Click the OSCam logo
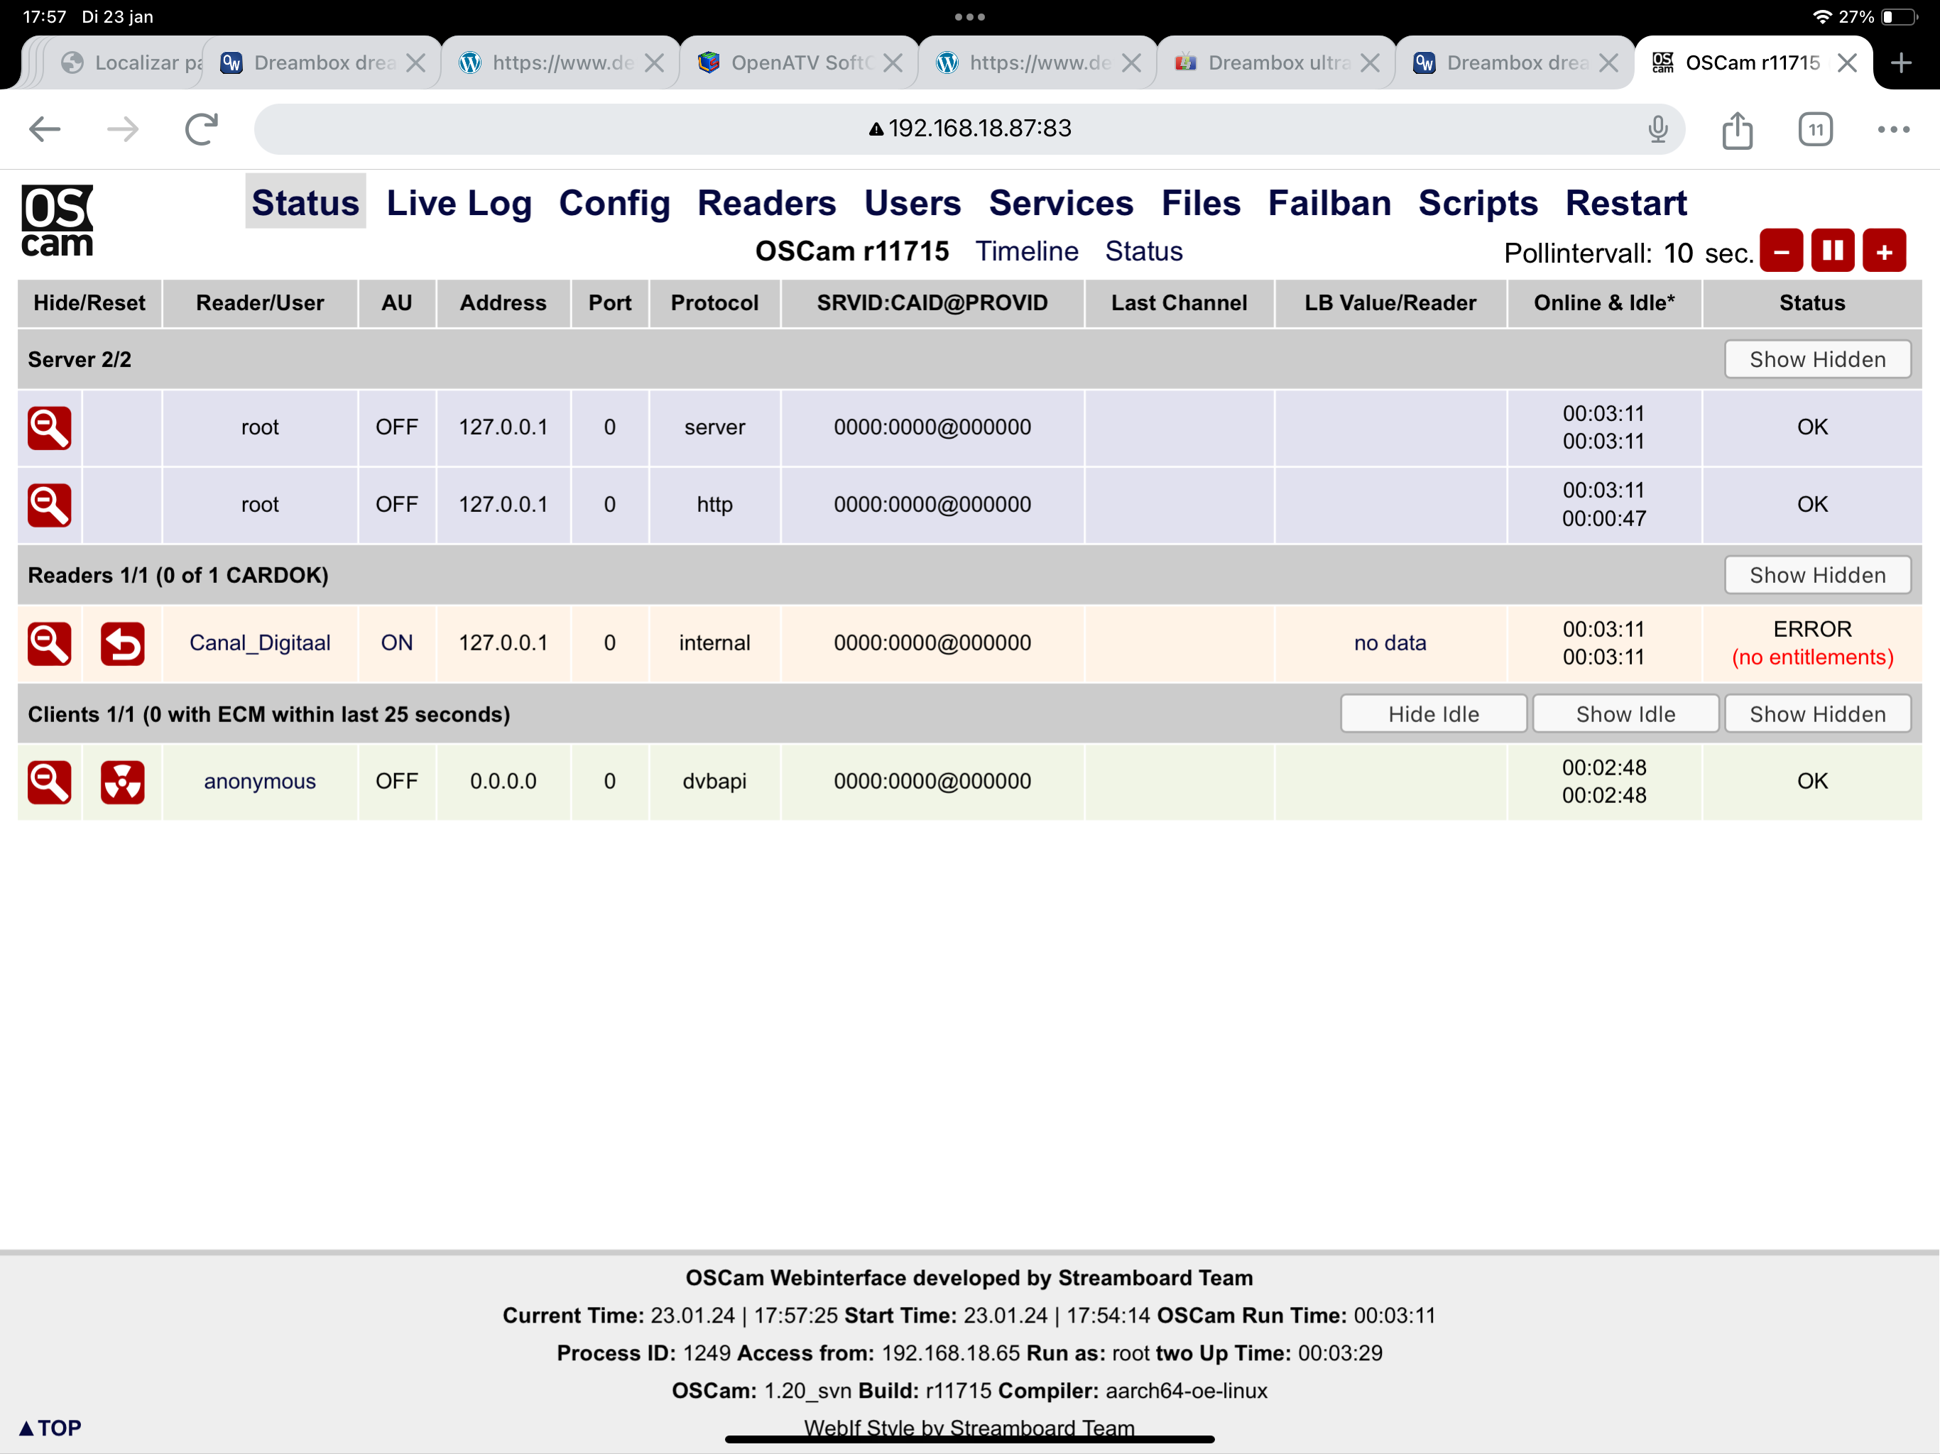Screen dimensions: 1940x1454 [57, 221]
